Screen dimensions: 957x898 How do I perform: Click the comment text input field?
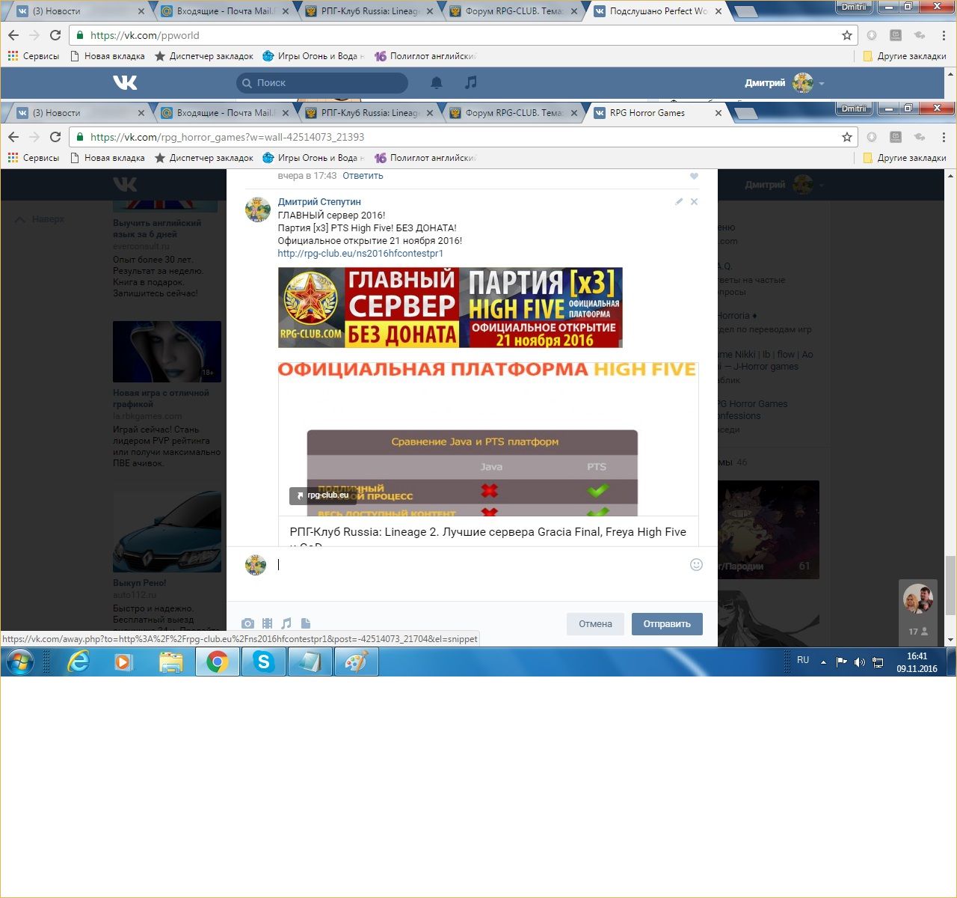pos(478,565)
